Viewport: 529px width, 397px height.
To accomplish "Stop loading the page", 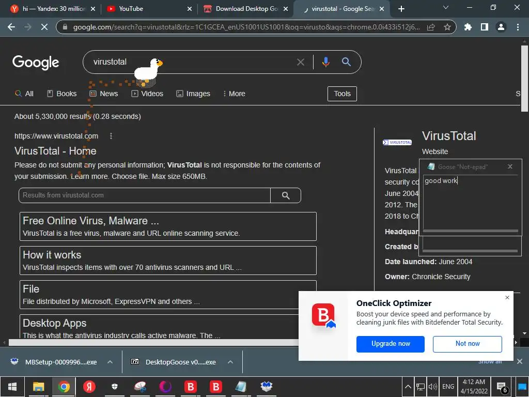I will [44, 27].
